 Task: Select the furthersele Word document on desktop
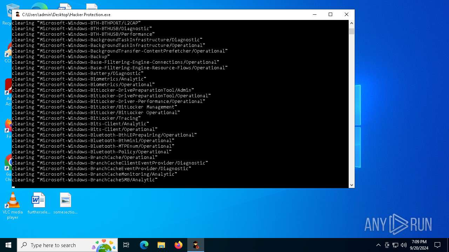pos(39,203)
